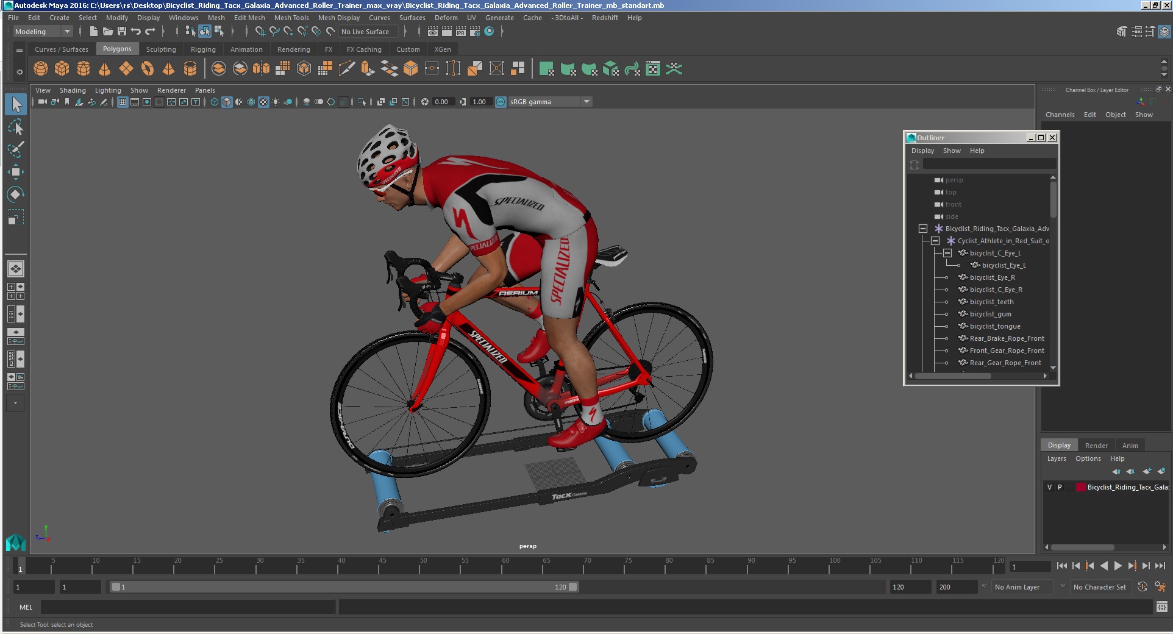
Task: Collapse Bicyclist_Riding_Tacx_Galaxia_Adv node in Outliner
Action: click(923, 229)
